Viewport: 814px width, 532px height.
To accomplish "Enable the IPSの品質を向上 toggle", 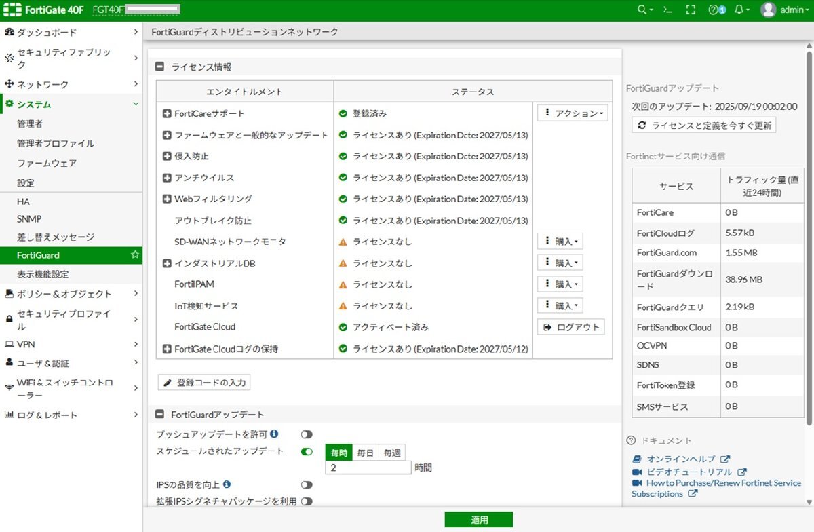I will tap(306, 484).
